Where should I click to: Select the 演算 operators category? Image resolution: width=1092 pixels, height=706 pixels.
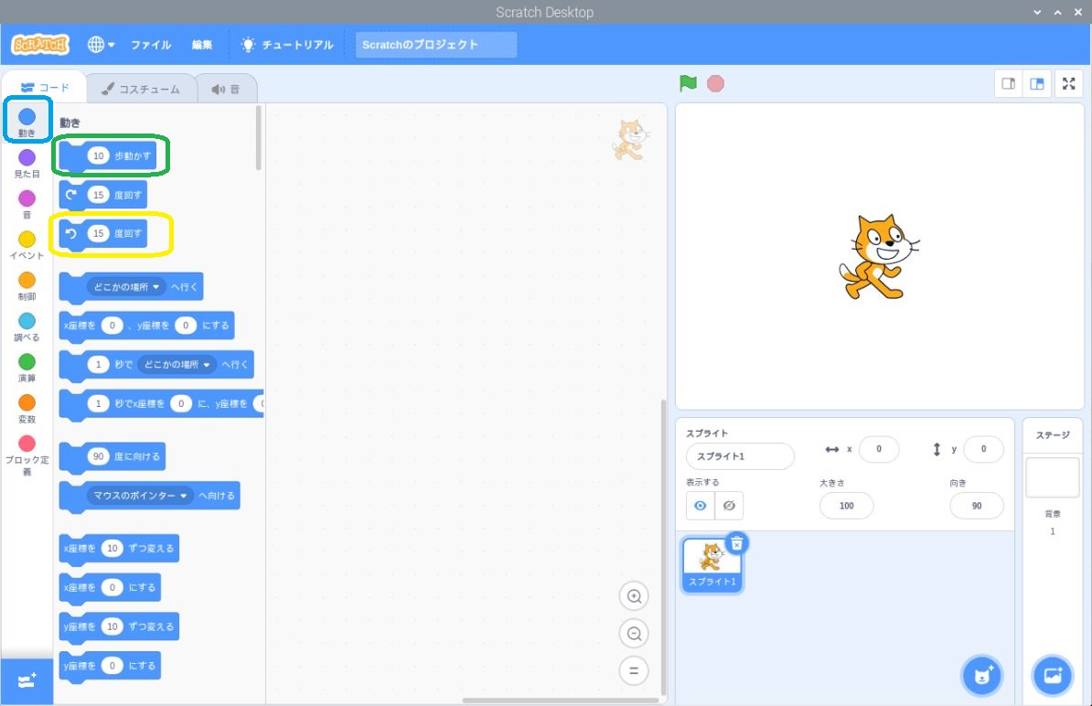(x=27, y=368)
